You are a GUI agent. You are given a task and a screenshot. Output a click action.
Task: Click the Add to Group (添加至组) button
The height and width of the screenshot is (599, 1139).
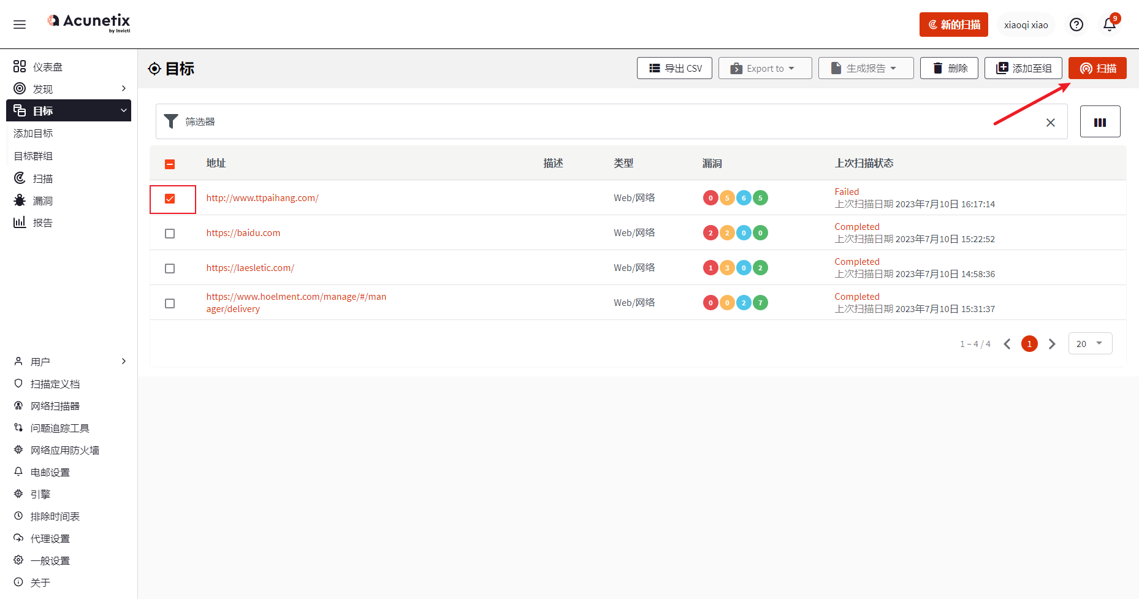1023,68
